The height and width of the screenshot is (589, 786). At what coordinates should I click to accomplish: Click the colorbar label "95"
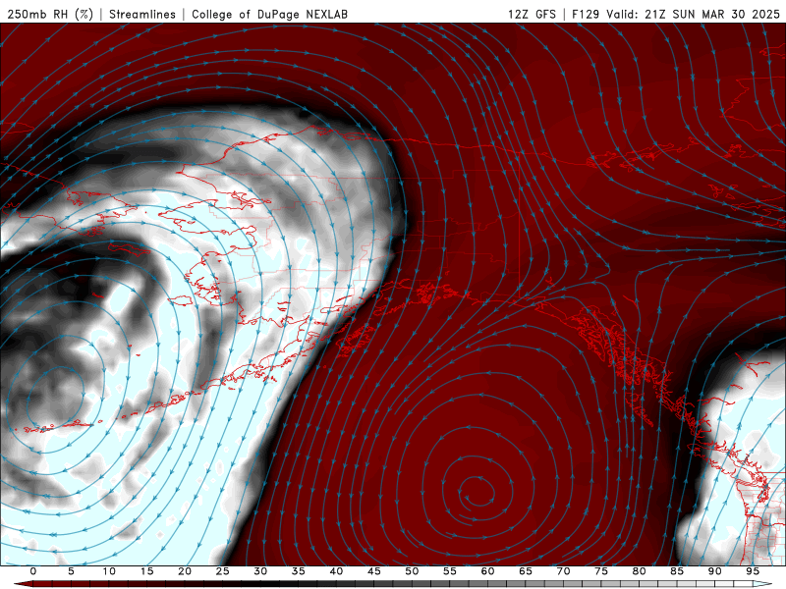(x=753, y=571)
